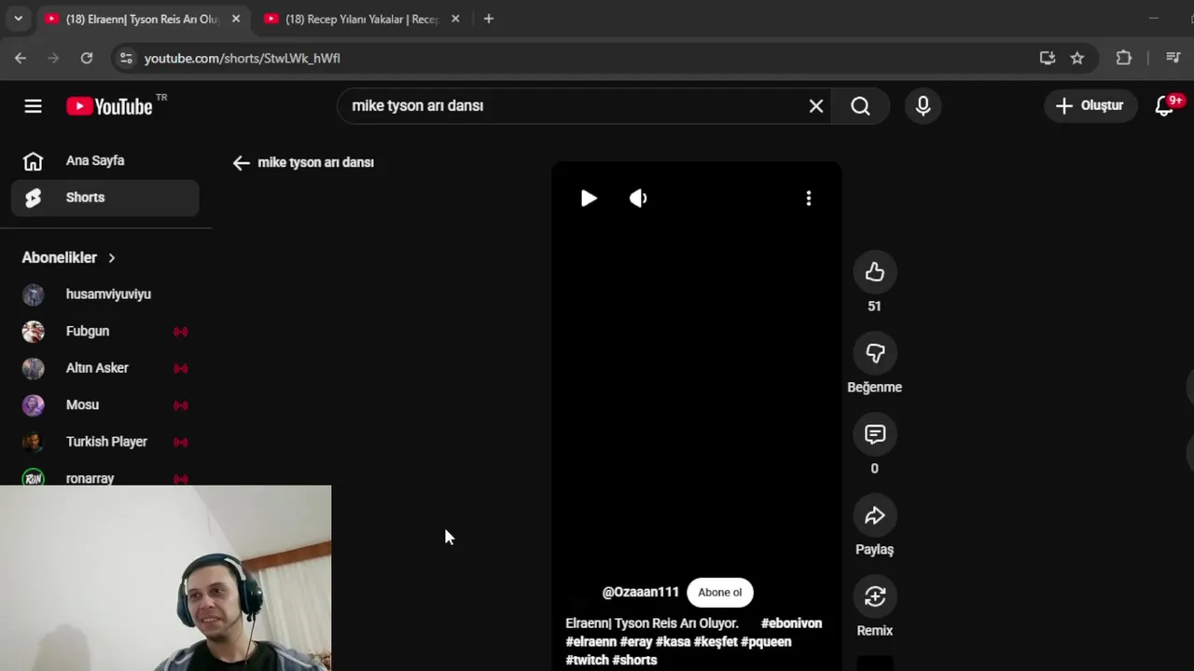The width and height of the screenshot is (1194, 671).
Task: Open the notifications bell
Action: tap(1164, 106)
